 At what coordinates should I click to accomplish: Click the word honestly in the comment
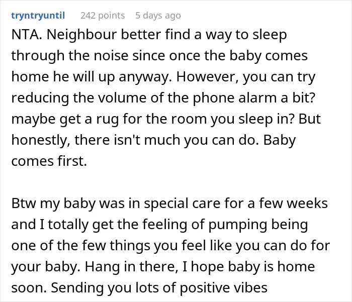click(41, 140)
